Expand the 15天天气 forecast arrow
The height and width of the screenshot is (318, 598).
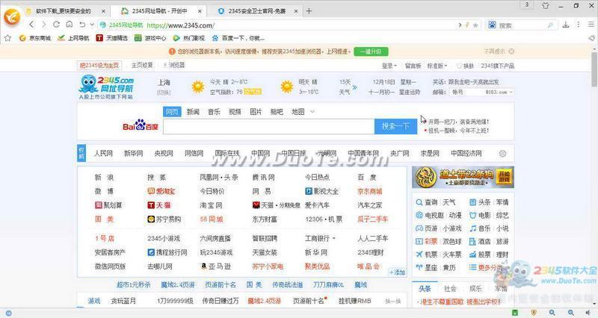click(x=354, y=87)
